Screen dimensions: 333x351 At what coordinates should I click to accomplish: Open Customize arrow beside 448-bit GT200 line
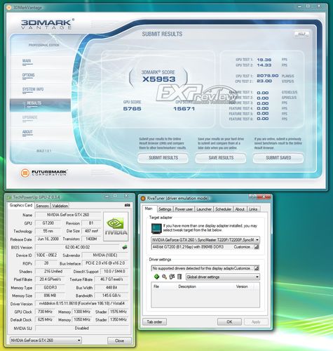[x=257, y=247]
